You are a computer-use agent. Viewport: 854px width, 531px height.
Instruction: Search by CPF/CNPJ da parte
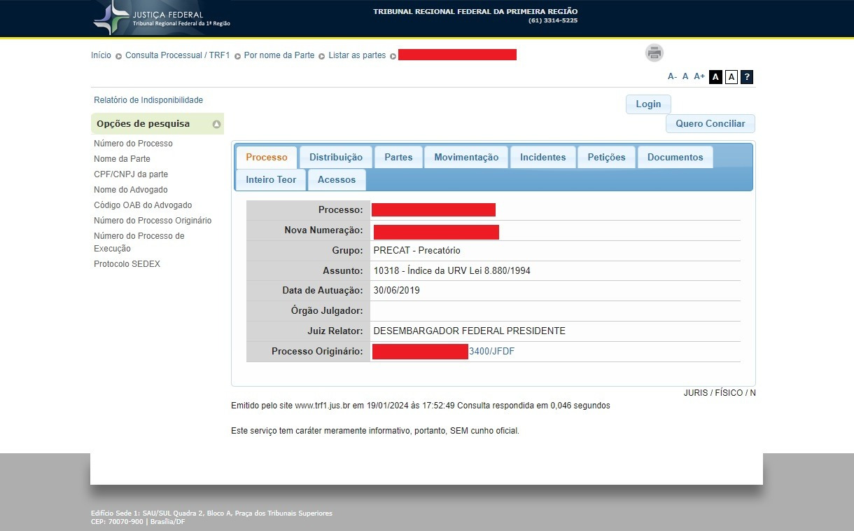[131, 174]
